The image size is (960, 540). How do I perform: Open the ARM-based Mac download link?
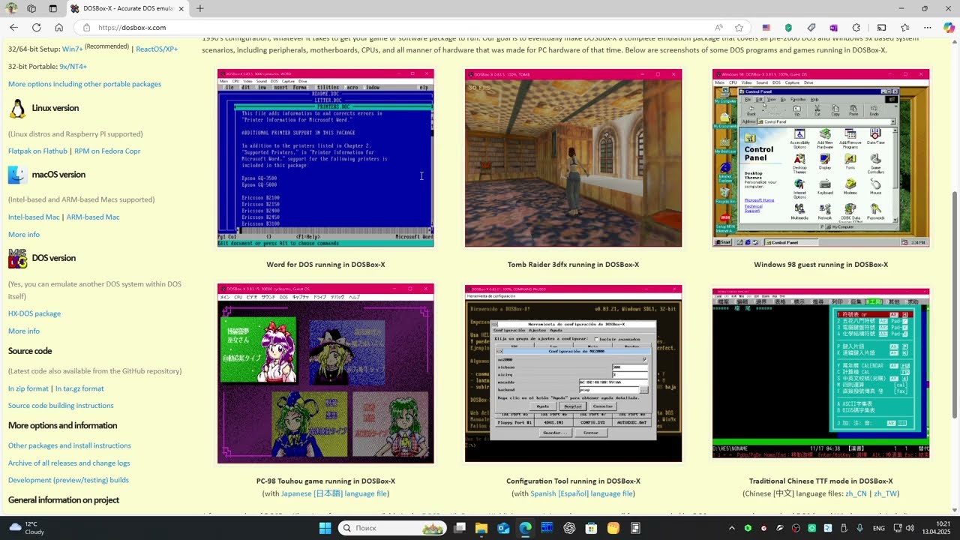[x=93, y=217]
